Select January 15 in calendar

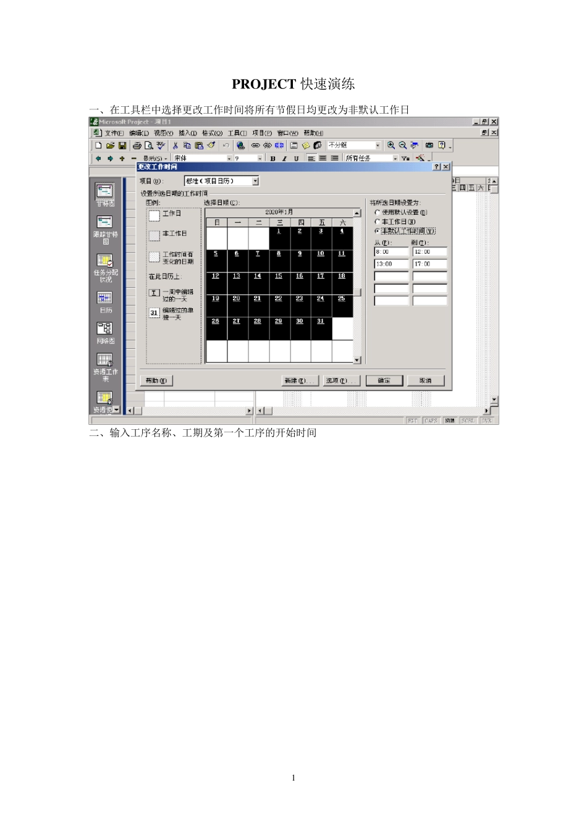tap(279, 283)
